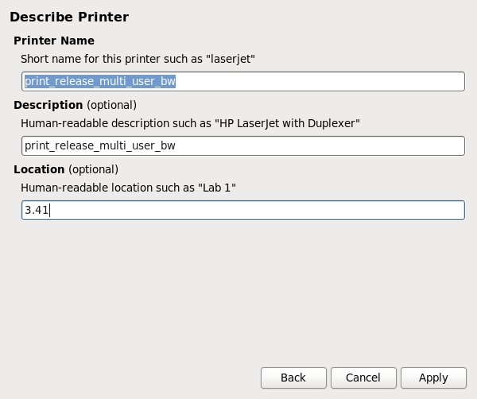Screen dimensions: 477x399
Task: Click into the Description input box
Action: point(242,145)
